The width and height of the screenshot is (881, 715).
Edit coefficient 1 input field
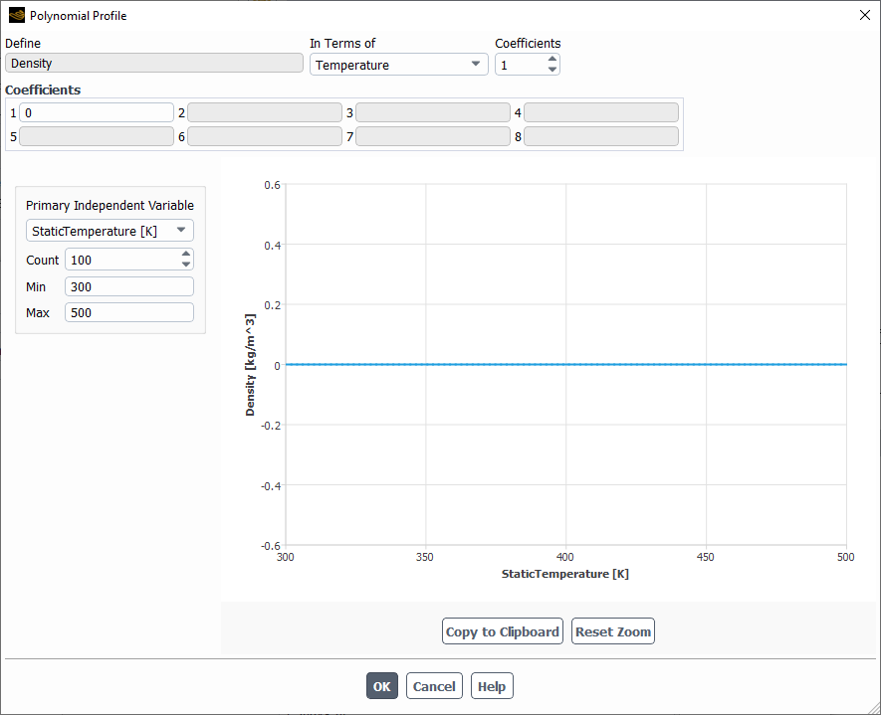click(97, 112)
